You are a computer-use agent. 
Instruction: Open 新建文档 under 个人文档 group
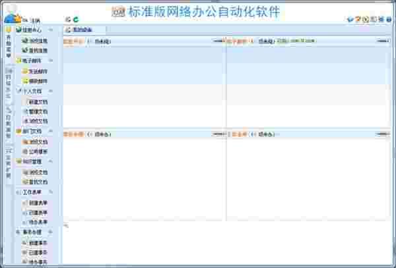(35, 102)
